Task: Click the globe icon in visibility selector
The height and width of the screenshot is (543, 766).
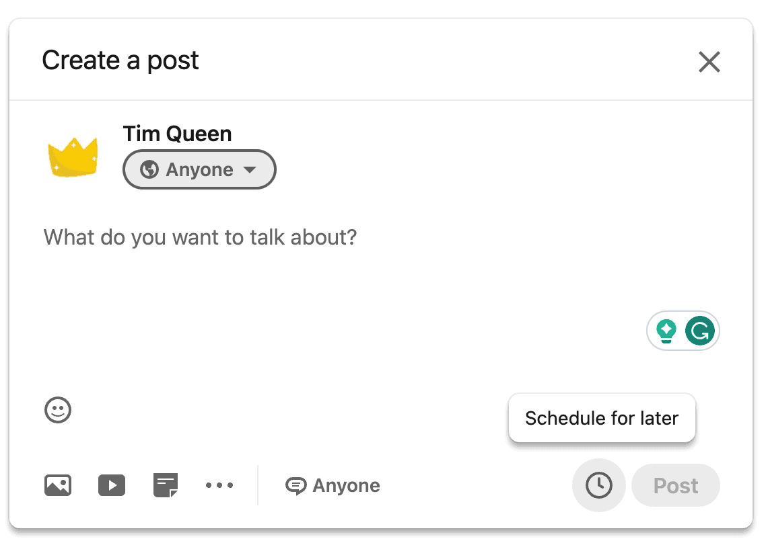Action: pos(149,169)
